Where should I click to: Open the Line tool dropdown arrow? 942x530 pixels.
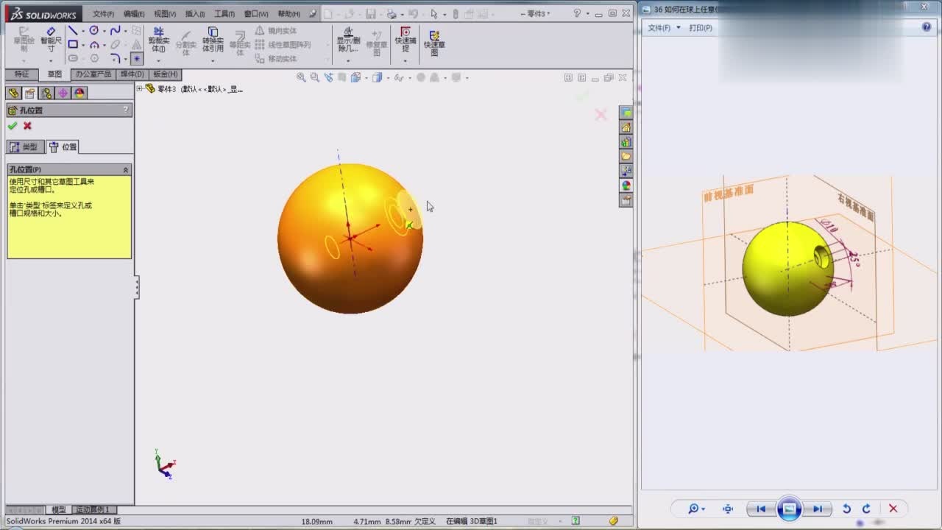pos(82,32)
